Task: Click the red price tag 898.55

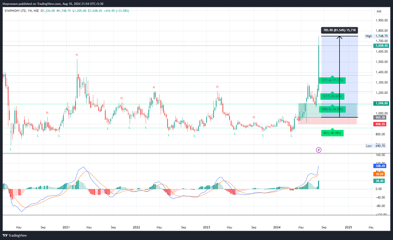Action: (380, 124)
